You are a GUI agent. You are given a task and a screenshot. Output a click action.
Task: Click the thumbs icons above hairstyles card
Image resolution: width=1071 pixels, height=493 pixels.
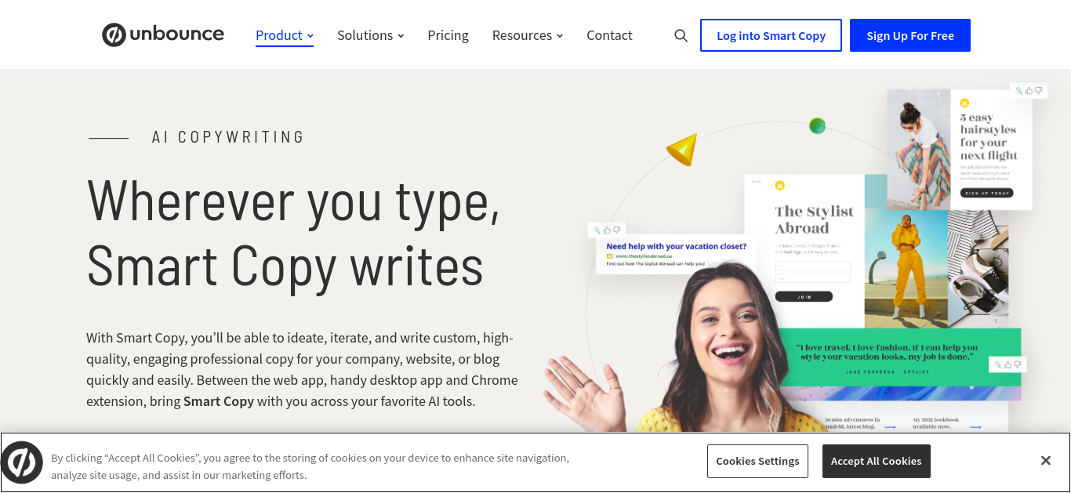coord(1029,91)
